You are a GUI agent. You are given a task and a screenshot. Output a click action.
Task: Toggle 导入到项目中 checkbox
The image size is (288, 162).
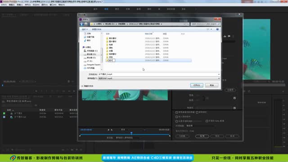177,117
